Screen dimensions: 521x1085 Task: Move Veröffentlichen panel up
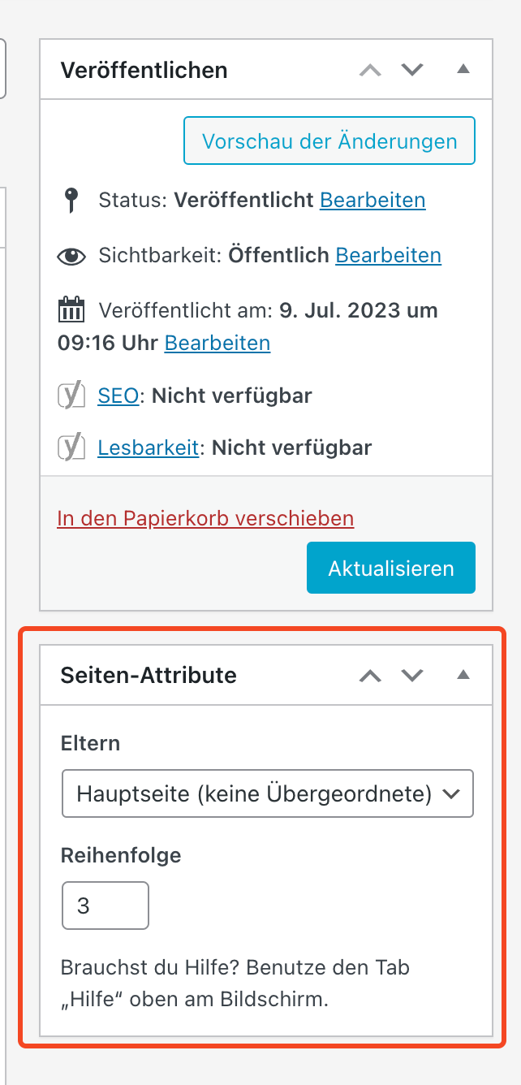(370, 70)
